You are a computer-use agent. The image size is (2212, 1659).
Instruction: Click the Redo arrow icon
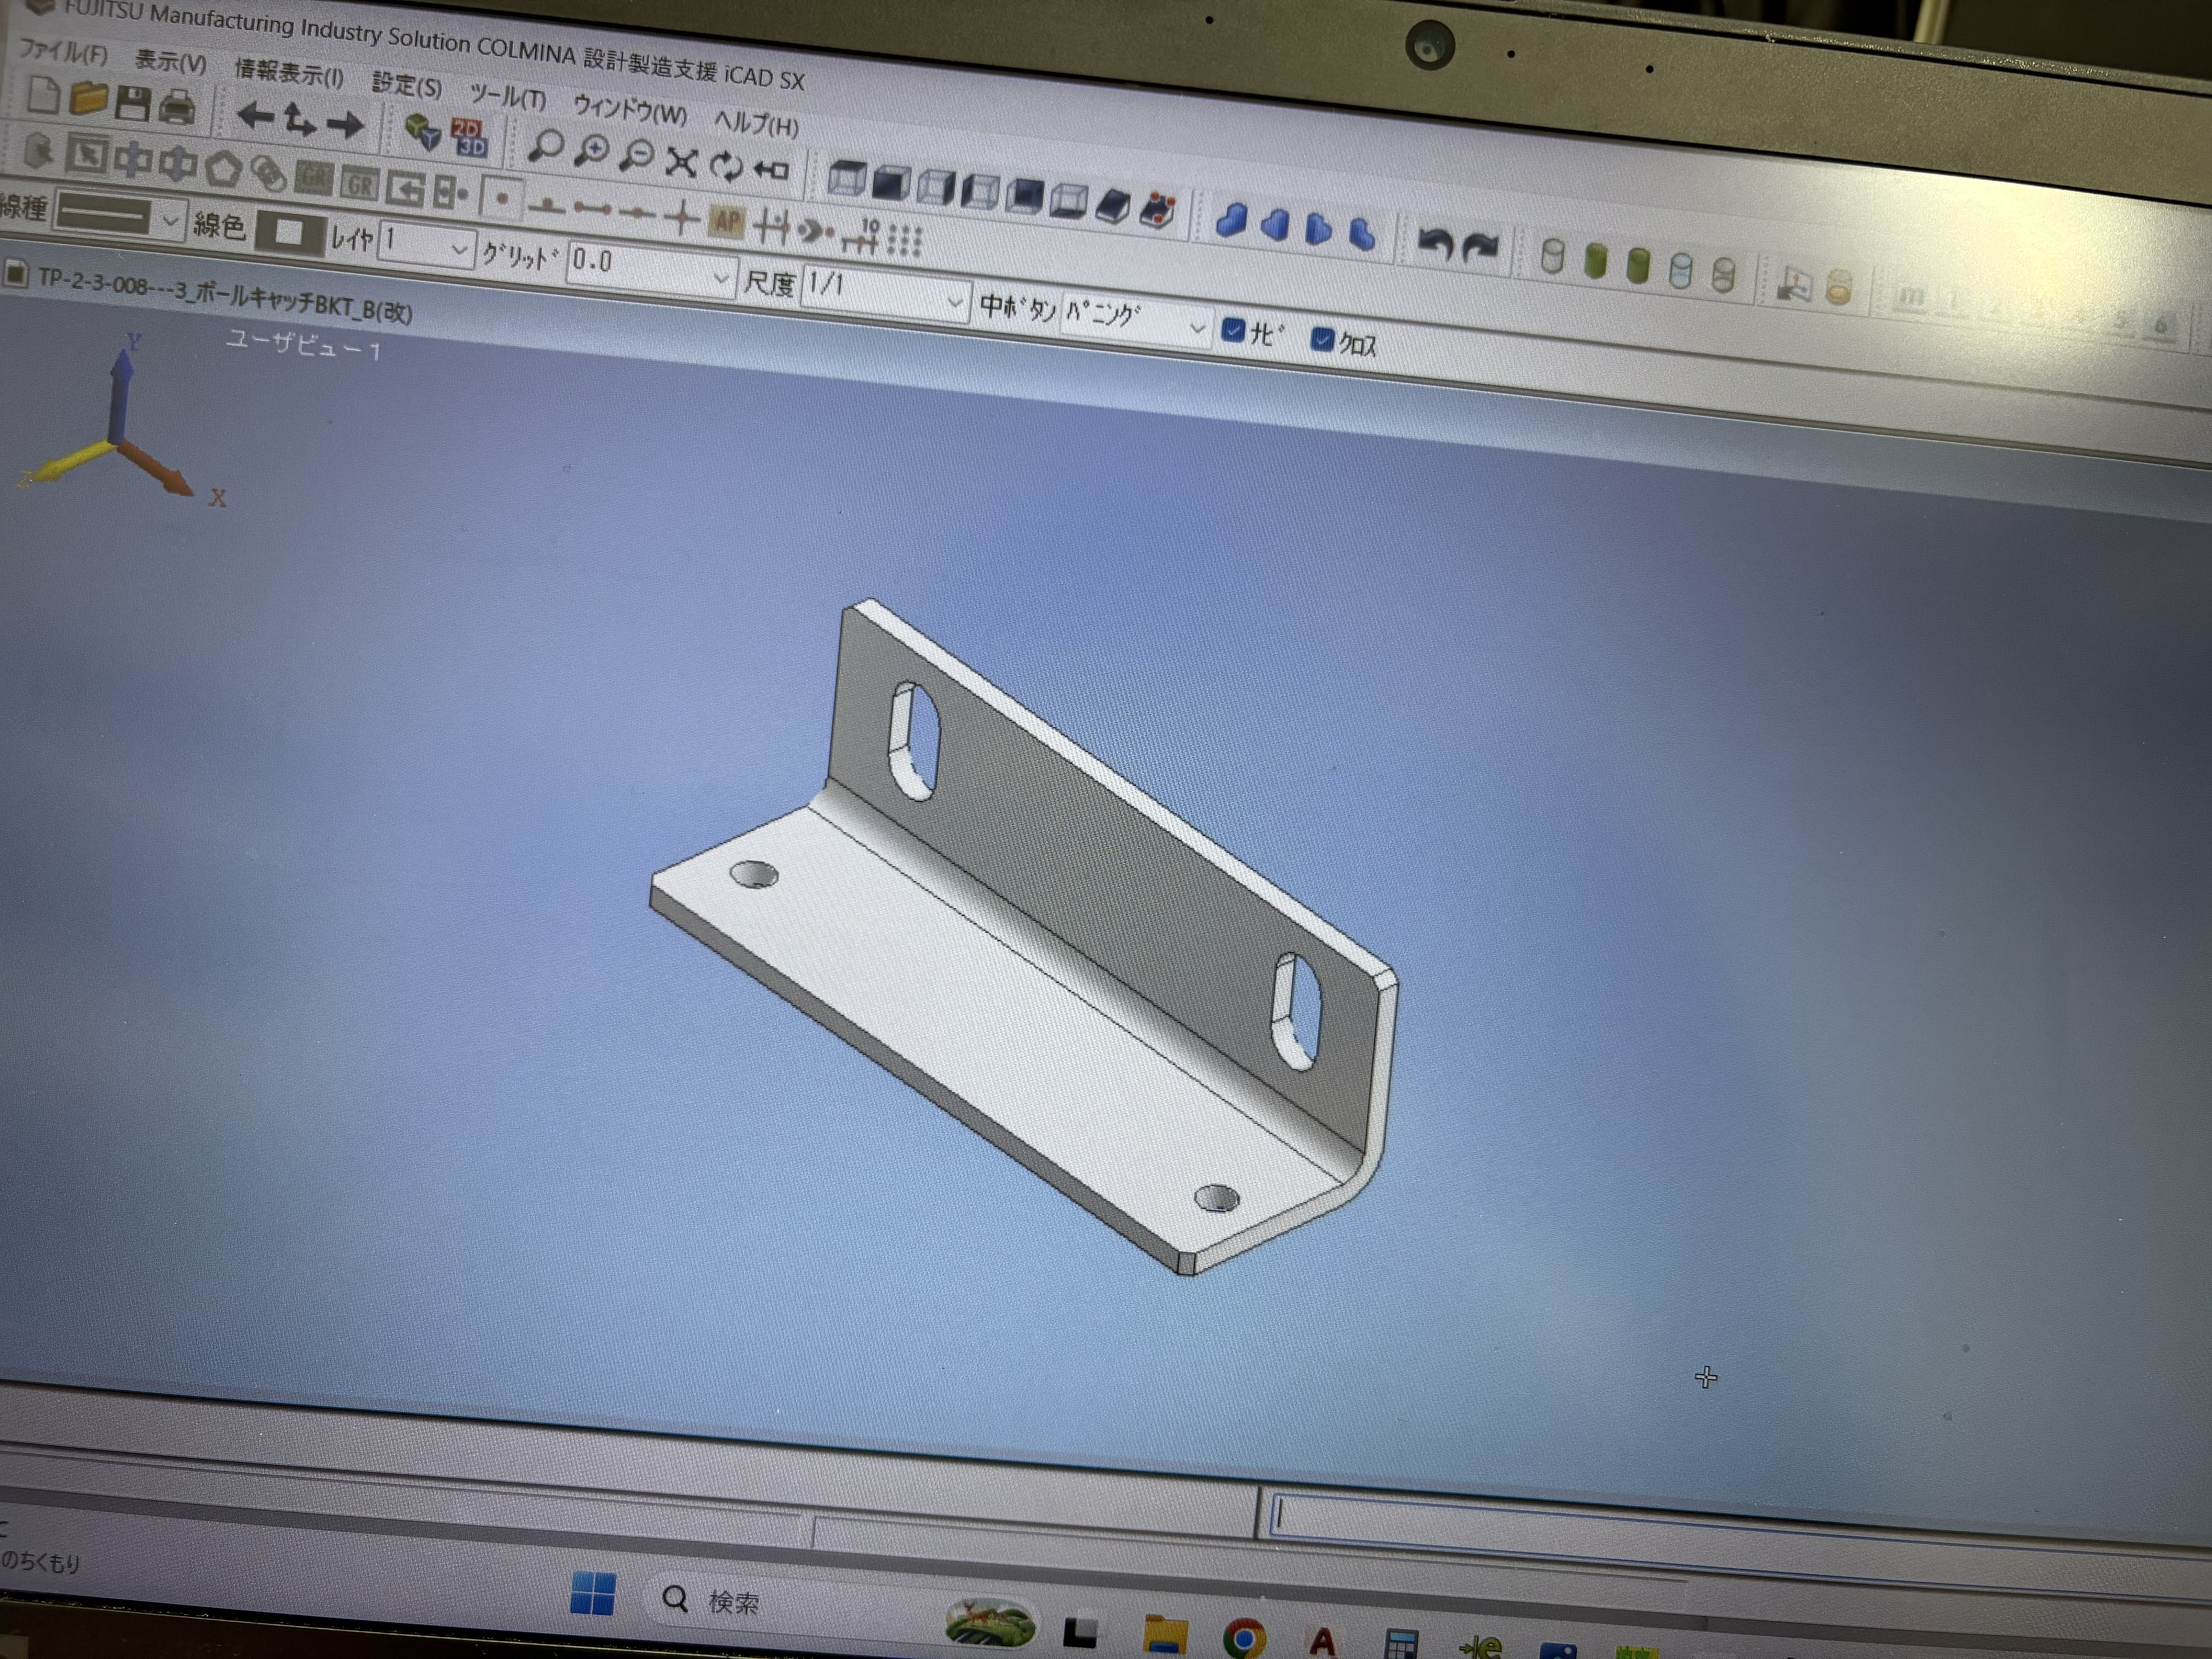click(x=1481, y=247)
